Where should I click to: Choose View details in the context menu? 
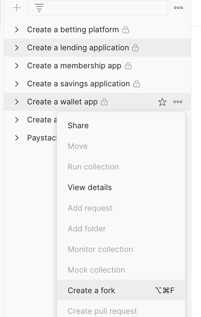pyautogui.click(x=90, y=187)
